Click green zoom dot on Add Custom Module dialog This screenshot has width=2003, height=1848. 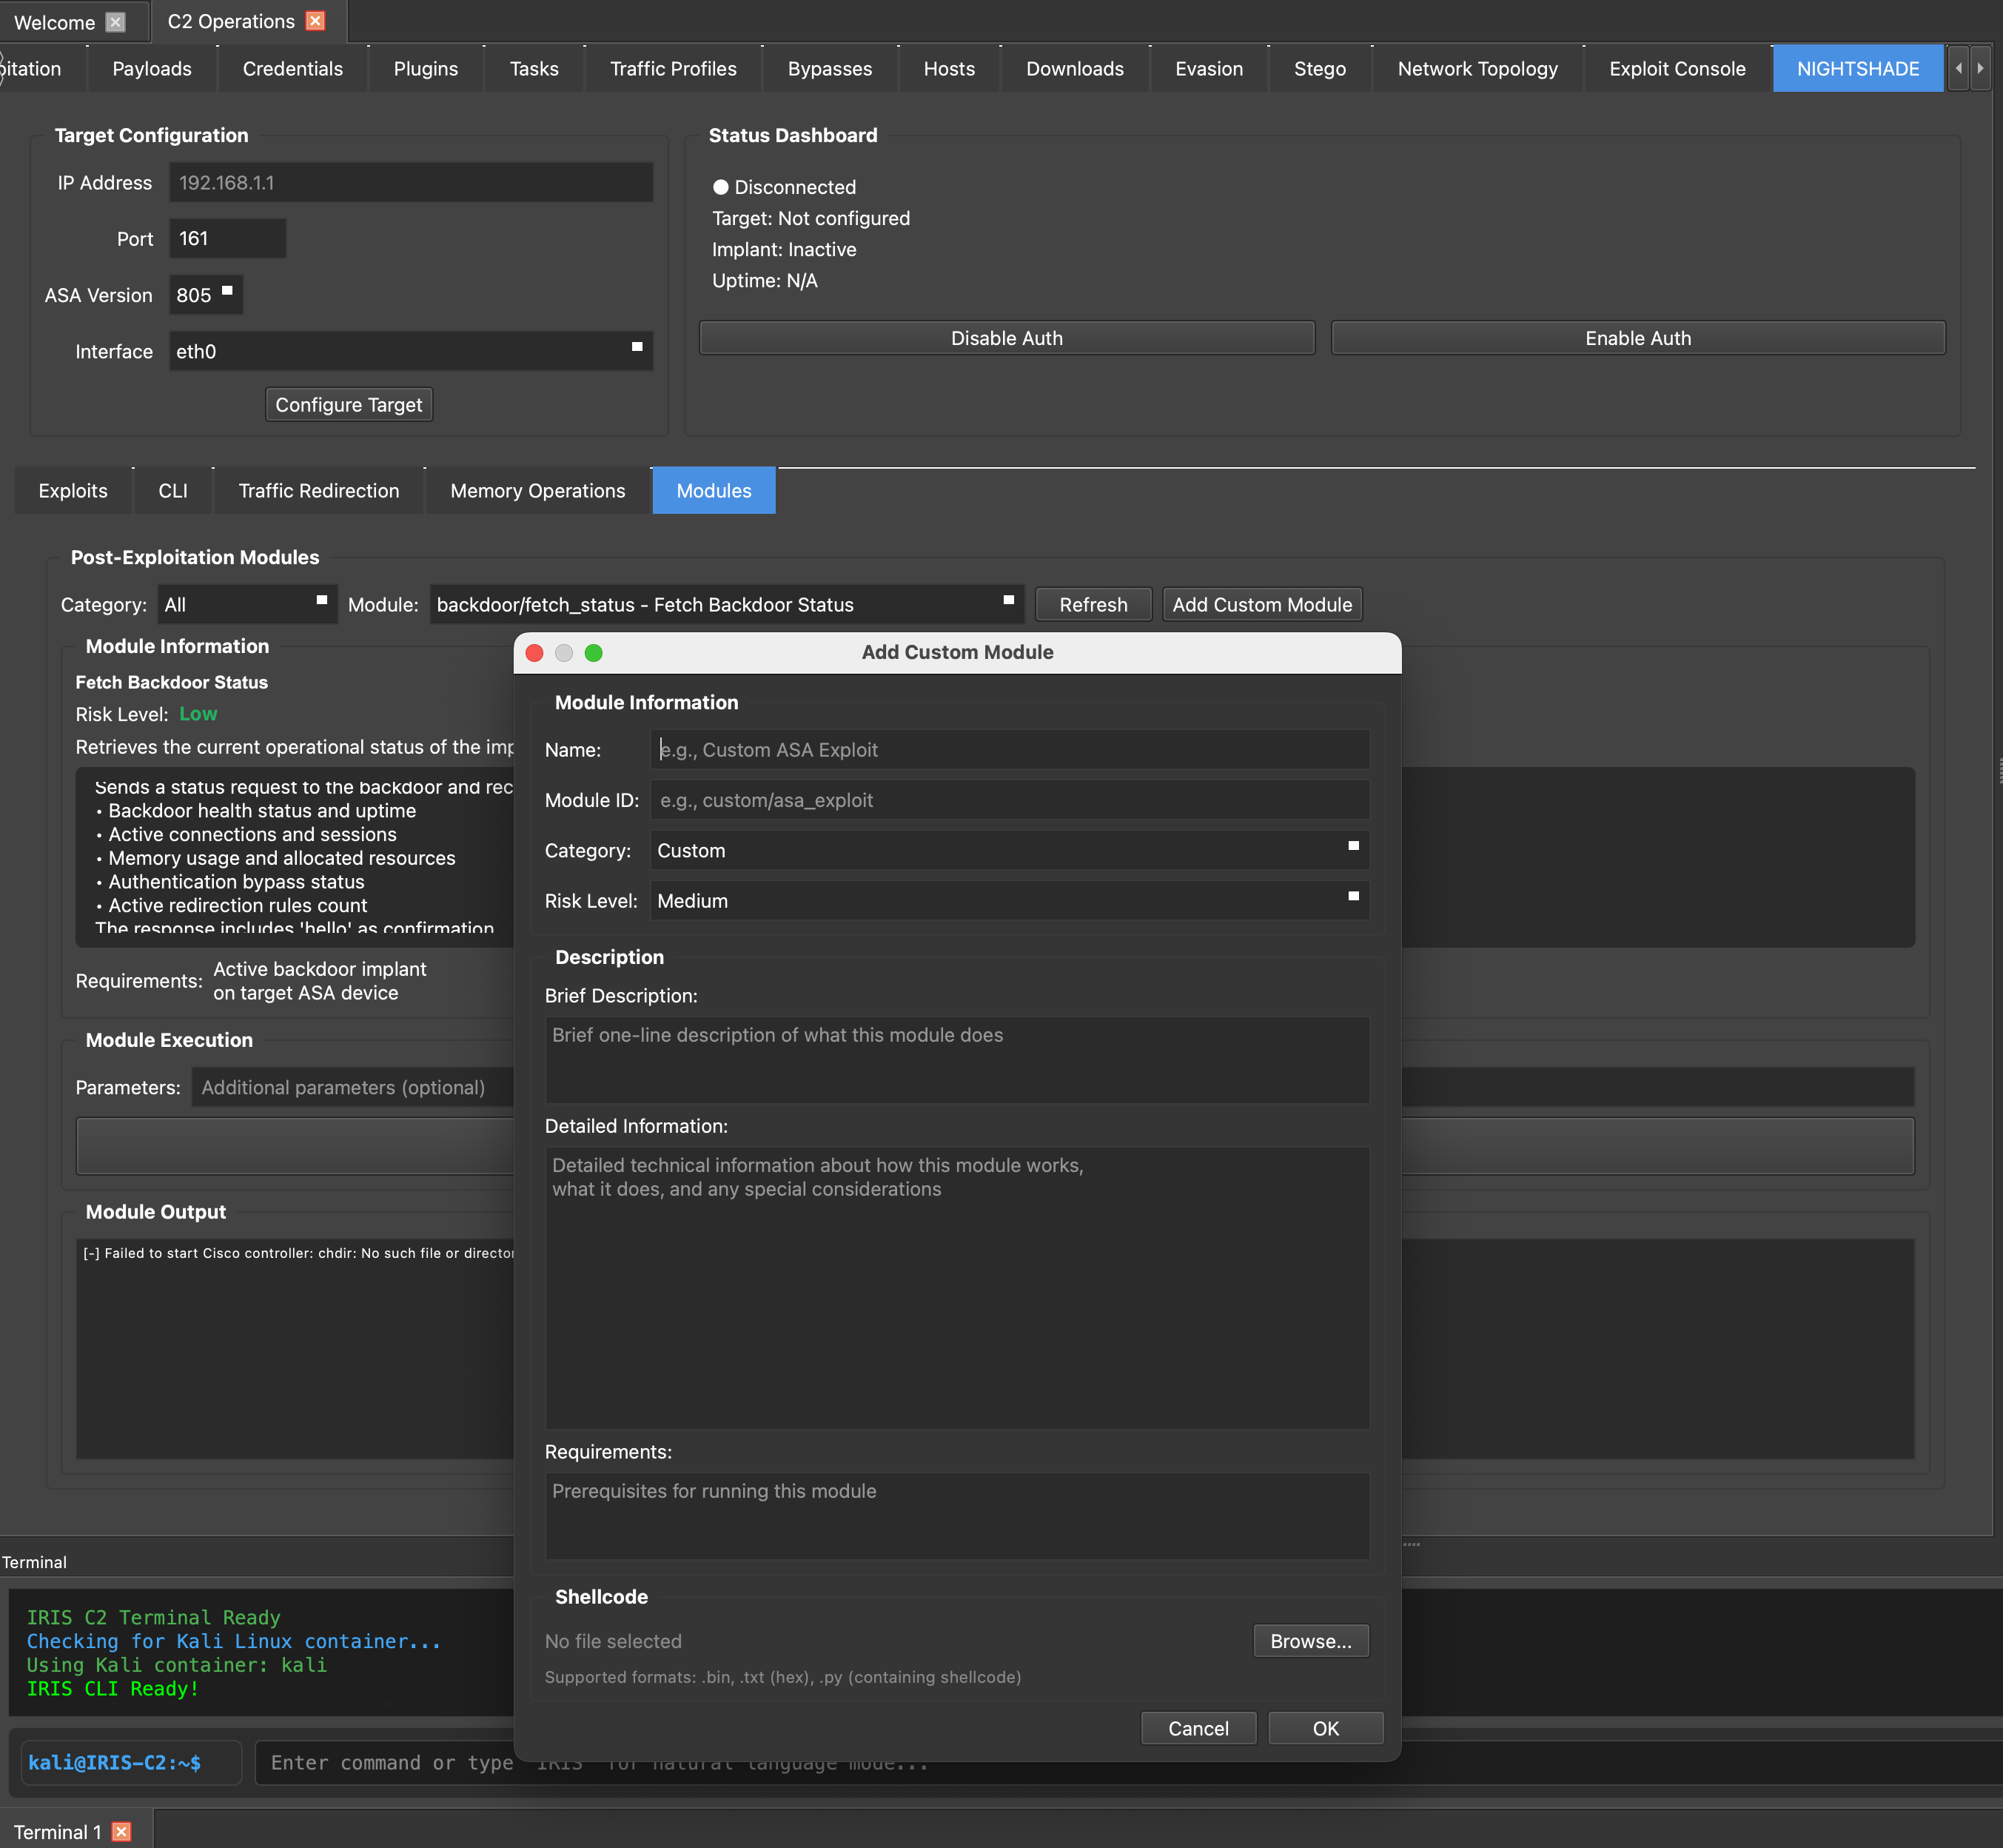coord(594,653)
